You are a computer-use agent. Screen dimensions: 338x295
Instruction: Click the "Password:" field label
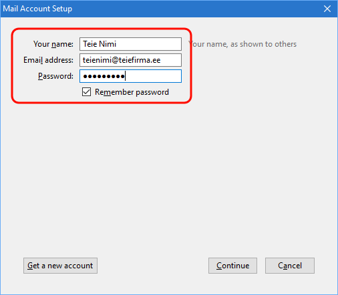[55, 76]
